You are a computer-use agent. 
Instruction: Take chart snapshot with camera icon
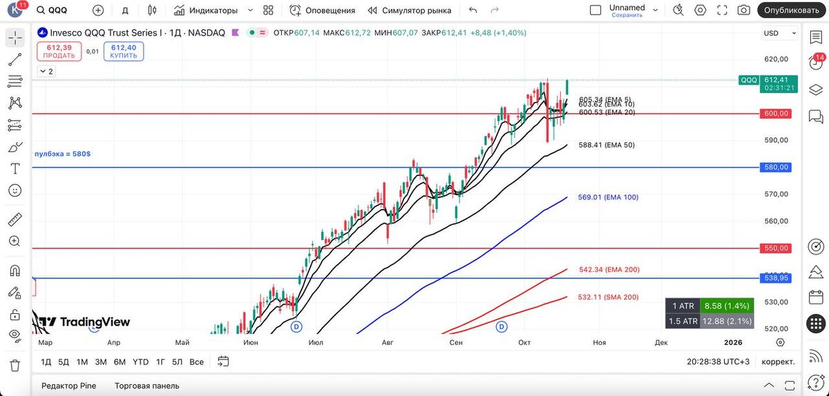pos(743,10)
